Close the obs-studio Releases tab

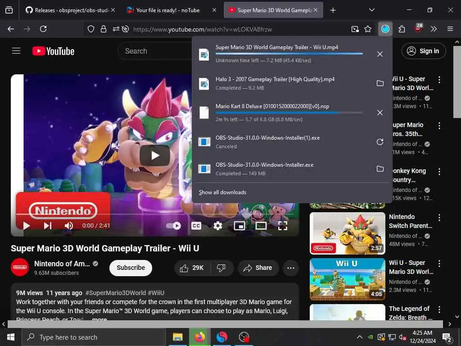point(113,10)
